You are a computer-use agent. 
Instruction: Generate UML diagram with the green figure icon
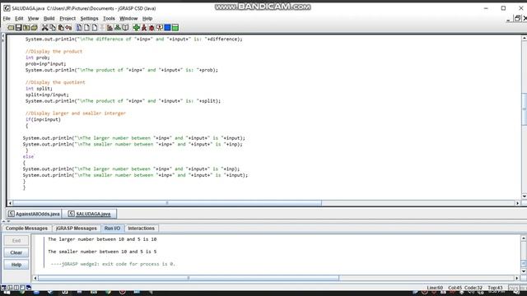point(117,27)
